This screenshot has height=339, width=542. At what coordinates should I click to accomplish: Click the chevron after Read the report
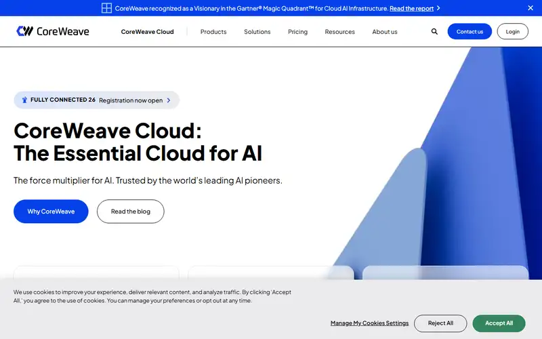click(438, 8)
